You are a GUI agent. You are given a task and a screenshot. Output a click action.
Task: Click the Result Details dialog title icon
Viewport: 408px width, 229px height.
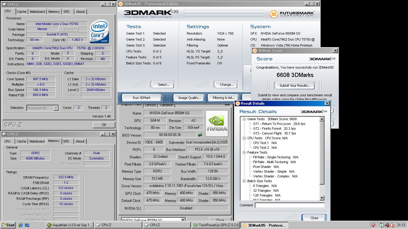click(238, 103)
